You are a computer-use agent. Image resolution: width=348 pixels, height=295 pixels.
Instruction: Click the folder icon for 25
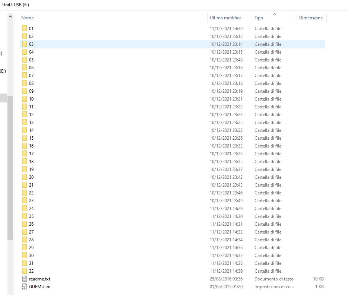coord(25,216)
